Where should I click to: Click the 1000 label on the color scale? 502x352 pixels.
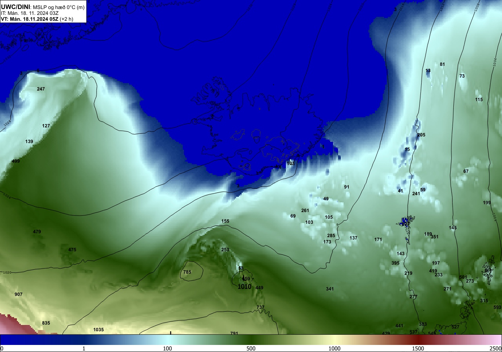(x=335, y=348)
